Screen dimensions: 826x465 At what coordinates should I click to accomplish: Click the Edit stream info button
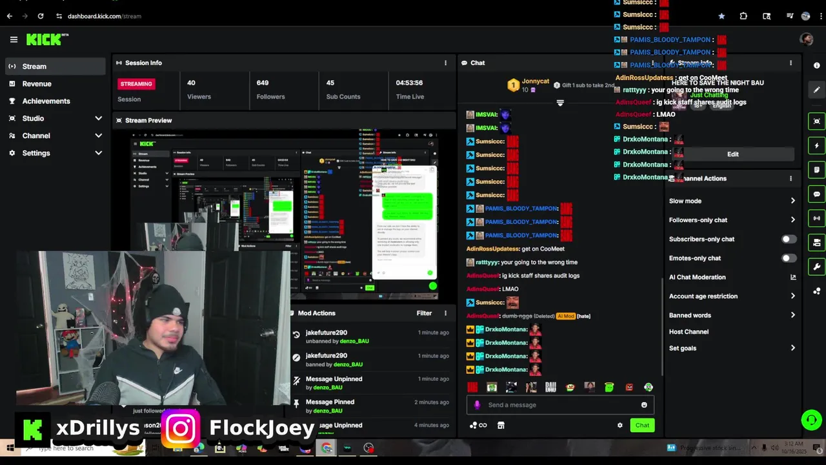(732, 154)
